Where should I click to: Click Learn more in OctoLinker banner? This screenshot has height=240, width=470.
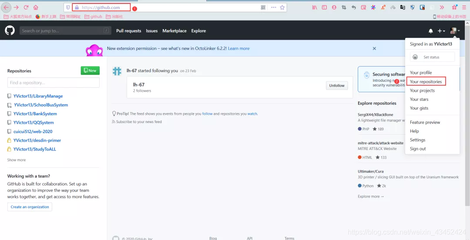(x=238, y=49)
